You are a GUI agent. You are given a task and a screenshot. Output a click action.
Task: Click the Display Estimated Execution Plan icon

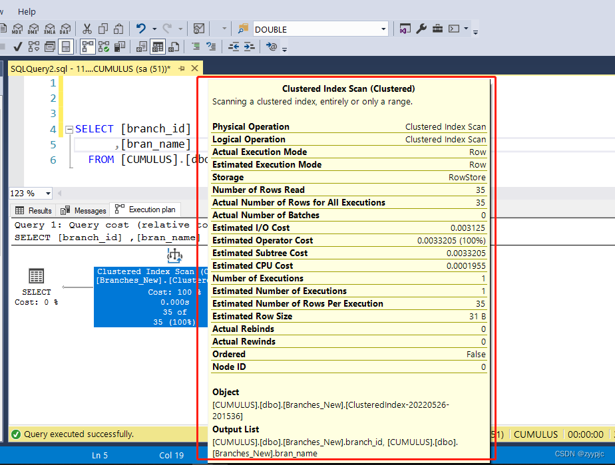tap(33, 47)
